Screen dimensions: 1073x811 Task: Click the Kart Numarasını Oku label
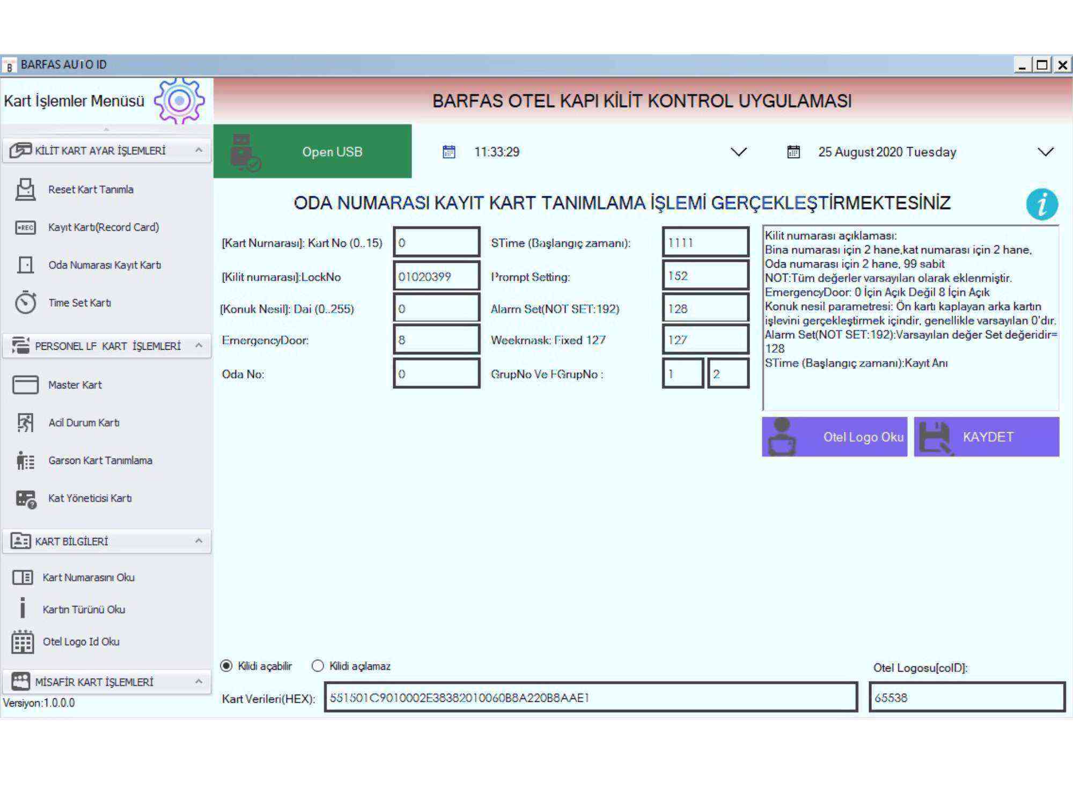(x=89, y=577)
